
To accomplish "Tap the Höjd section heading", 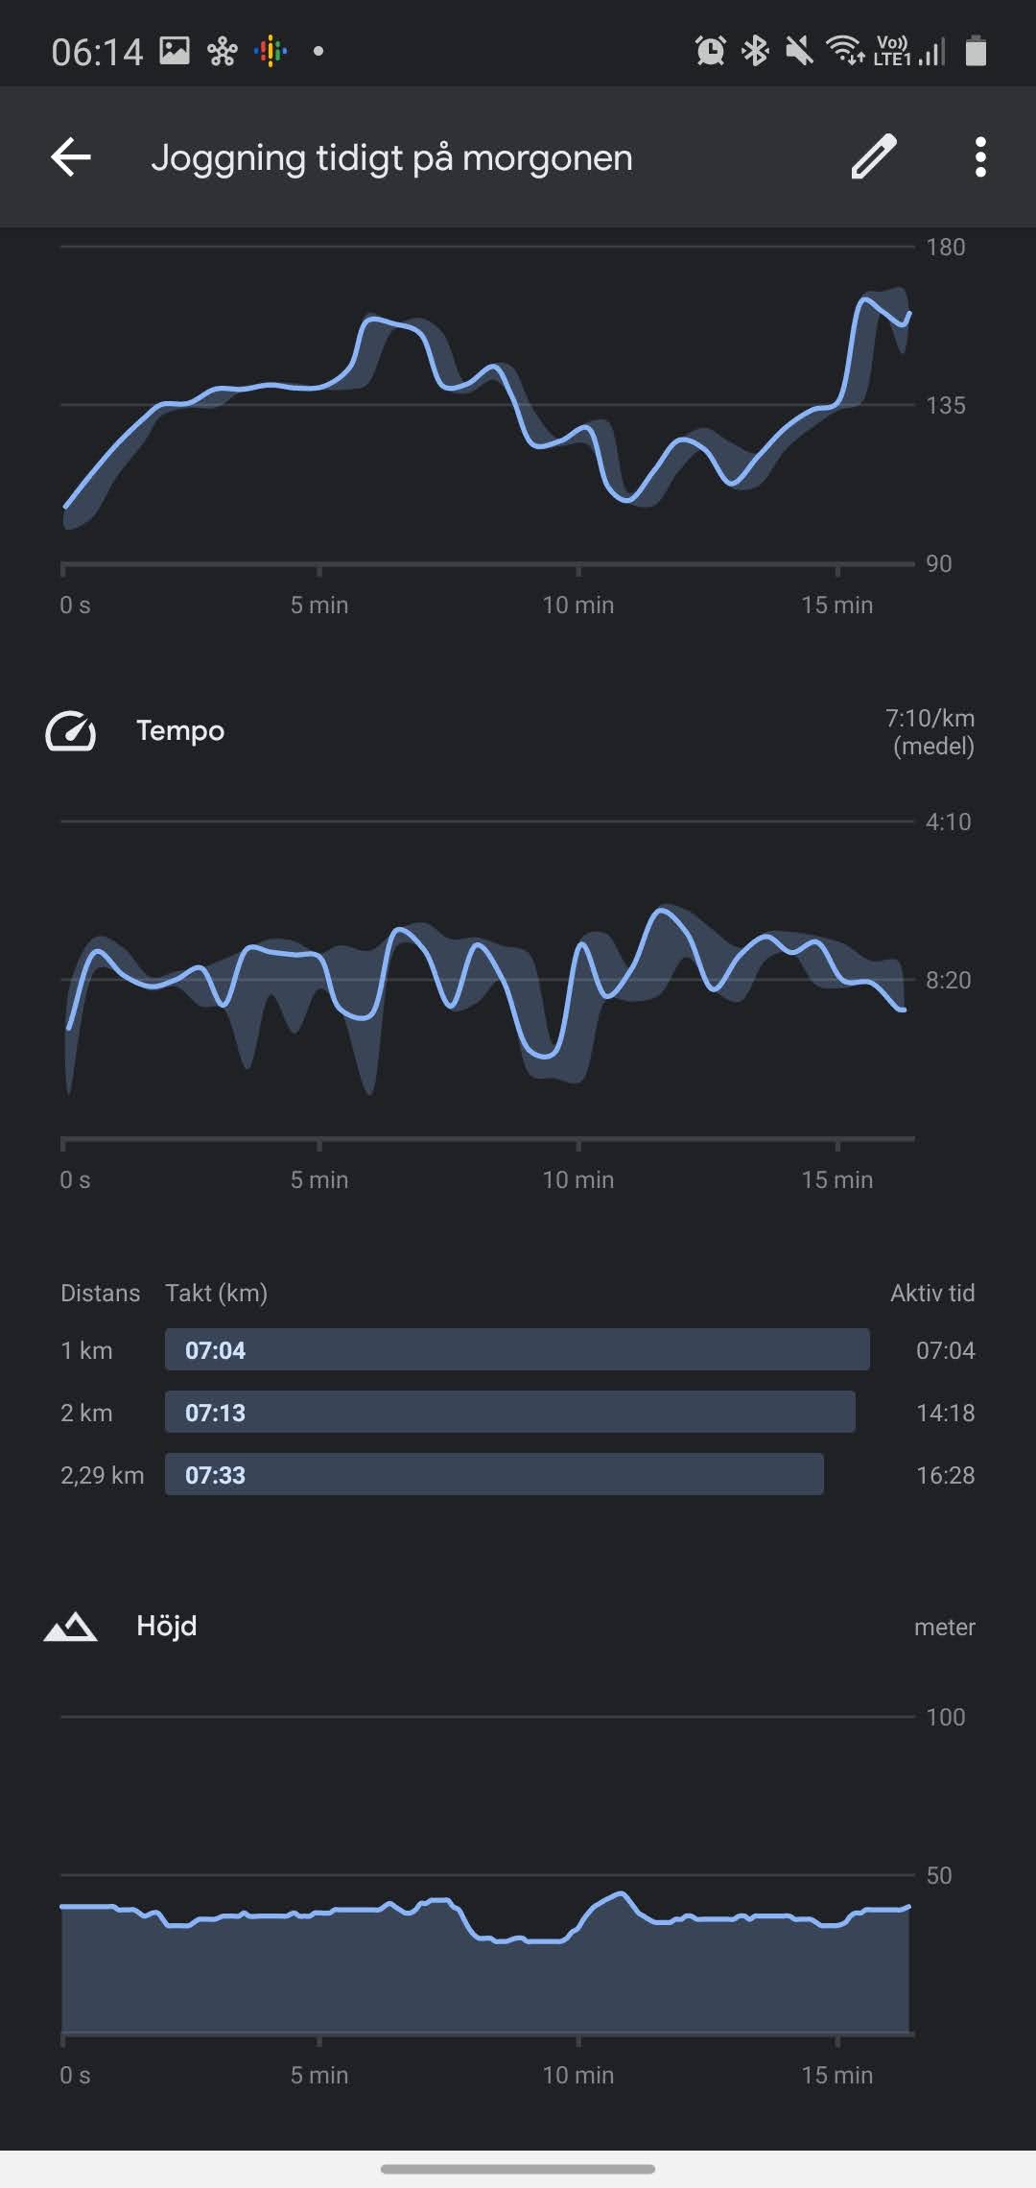I will click(167, 1627).
